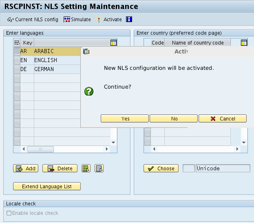Add a new language entry

[x=26, y=168]
